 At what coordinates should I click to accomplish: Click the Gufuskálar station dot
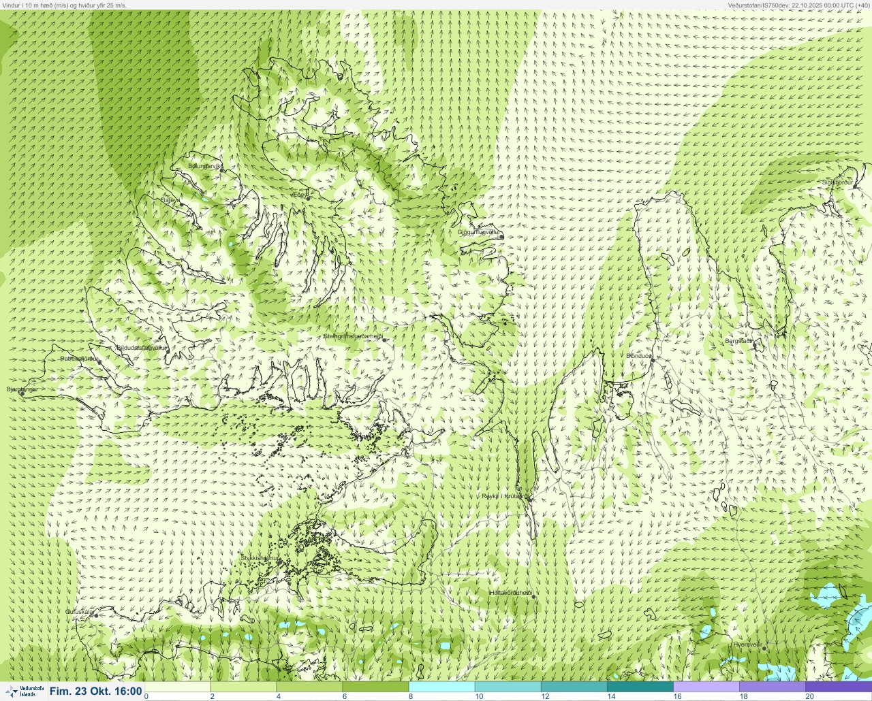(96, 615)
